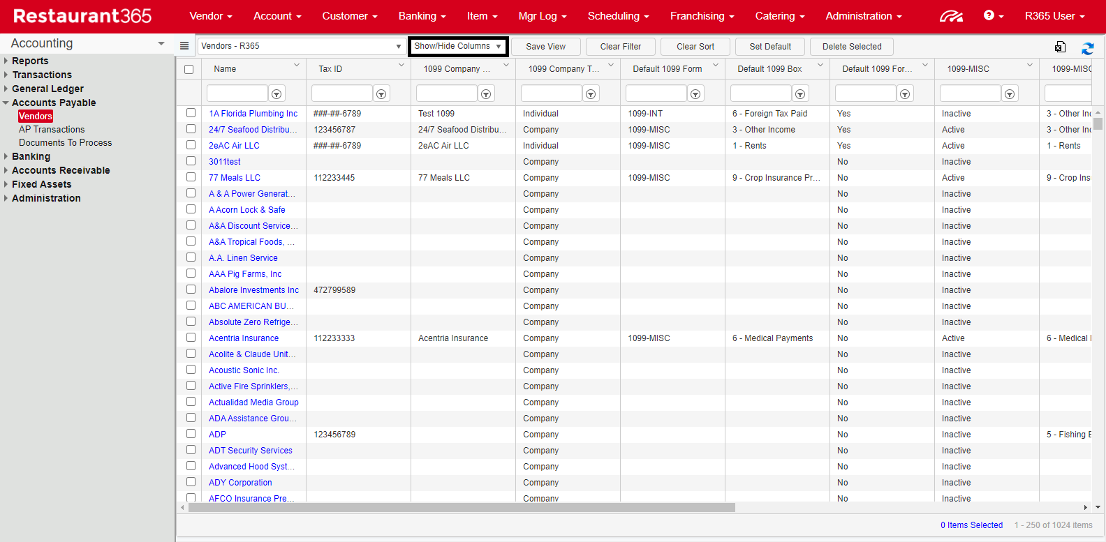
Task: Refresh the vendor list
Action: pyautogui.click(x=1088, y=48)
